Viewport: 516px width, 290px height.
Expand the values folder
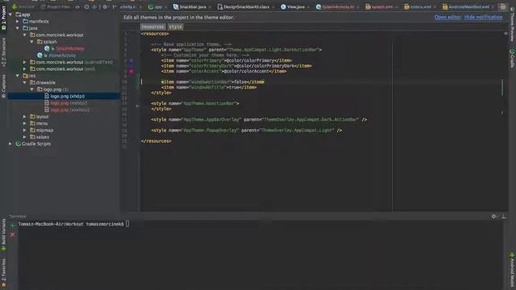point(25,137)
